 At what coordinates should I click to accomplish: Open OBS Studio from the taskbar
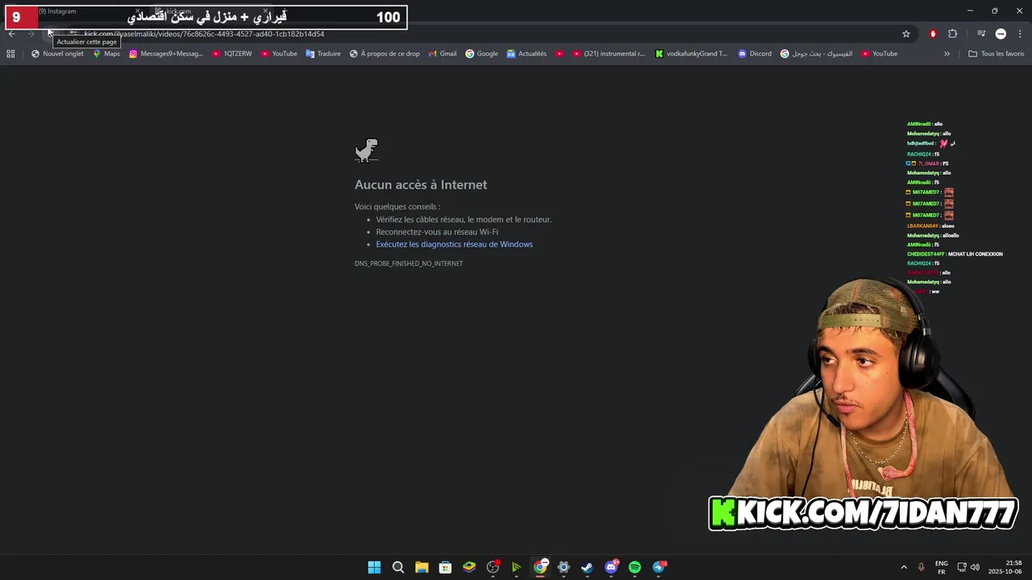point(493,567)
